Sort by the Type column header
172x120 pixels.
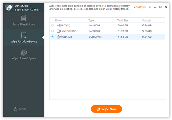[91, 20]
